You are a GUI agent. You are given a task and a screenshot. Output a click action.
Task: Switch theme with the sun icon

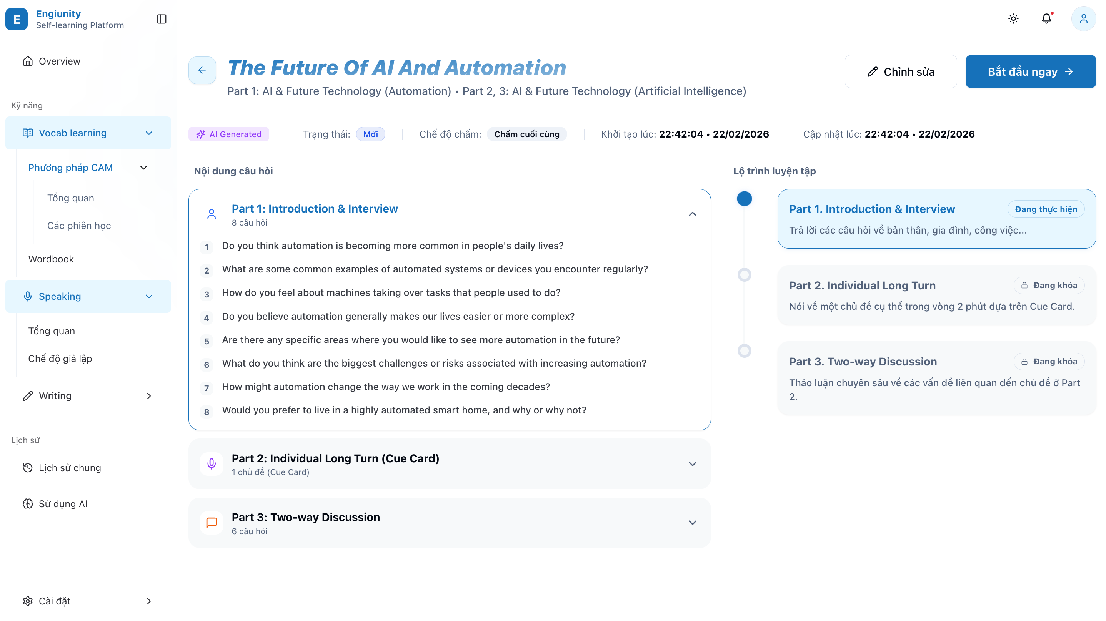(x=1013, y=18)
